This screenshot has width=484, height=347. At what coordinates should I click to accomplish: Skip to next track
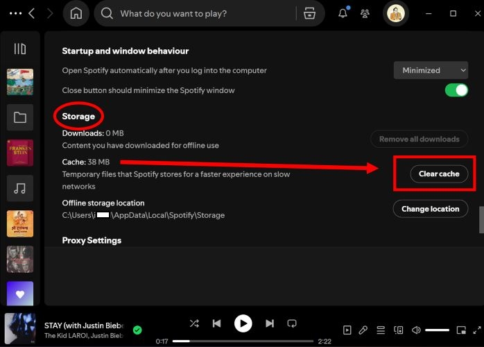coord(270,323)
